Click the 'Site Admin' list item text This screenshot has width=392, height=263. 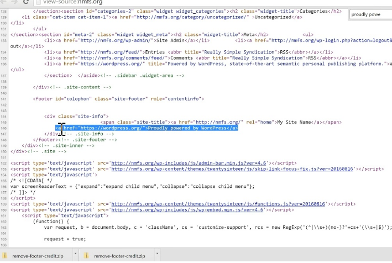pos(170,40)
